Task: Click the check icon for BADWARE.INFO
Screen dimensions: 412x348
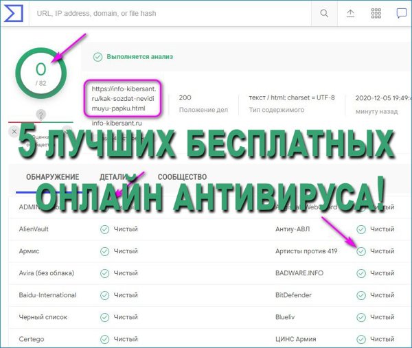Action: pos(361,273)
